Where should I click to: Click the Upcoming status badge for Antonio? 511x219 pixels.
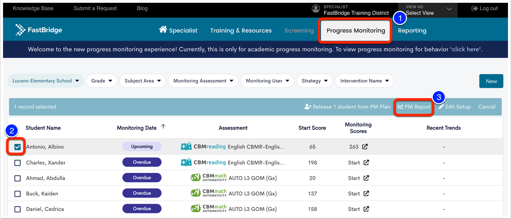142,147
